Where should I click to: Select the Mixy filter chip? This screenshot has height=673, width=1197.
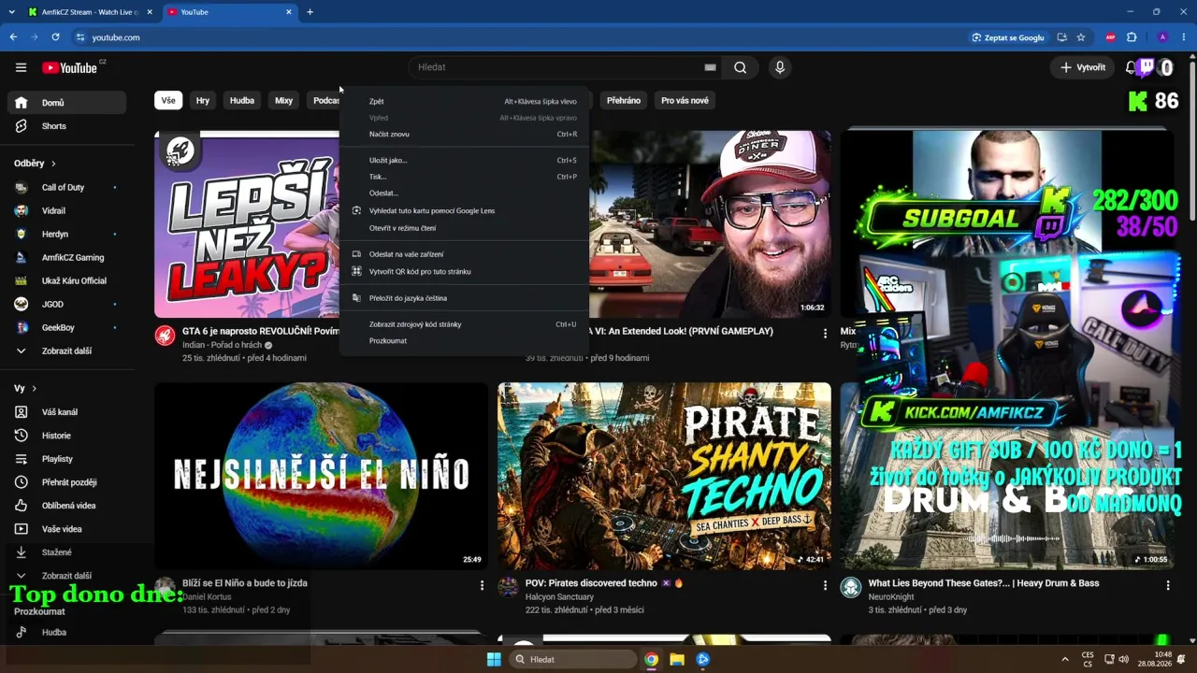coord(283,100)
